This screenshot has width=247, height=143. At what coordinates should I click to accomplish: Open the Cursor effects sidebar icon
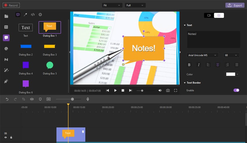[6, 81]
